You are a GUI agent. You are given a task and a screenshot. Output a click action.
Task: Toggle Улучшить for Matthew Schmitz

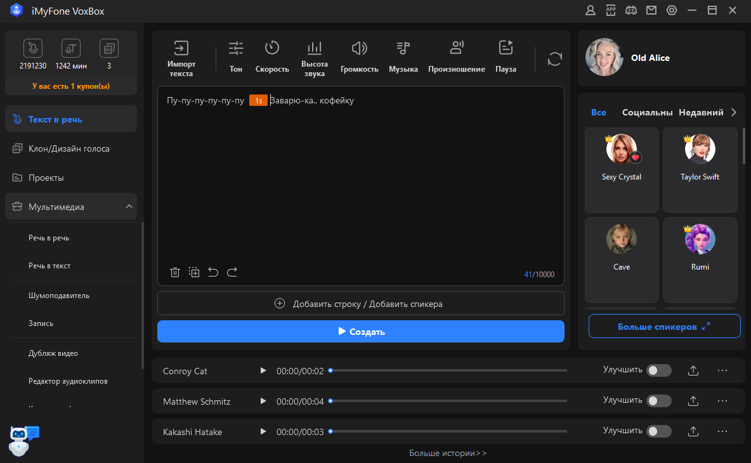click(x=658, y=401)
